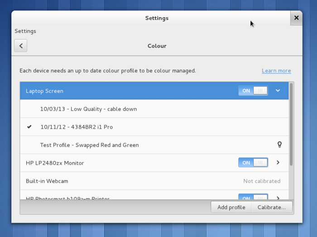The height and width of the screenshot is (237, 317).
Task: Collapse the Laptop Screen profile list
Action: (278, 91)
